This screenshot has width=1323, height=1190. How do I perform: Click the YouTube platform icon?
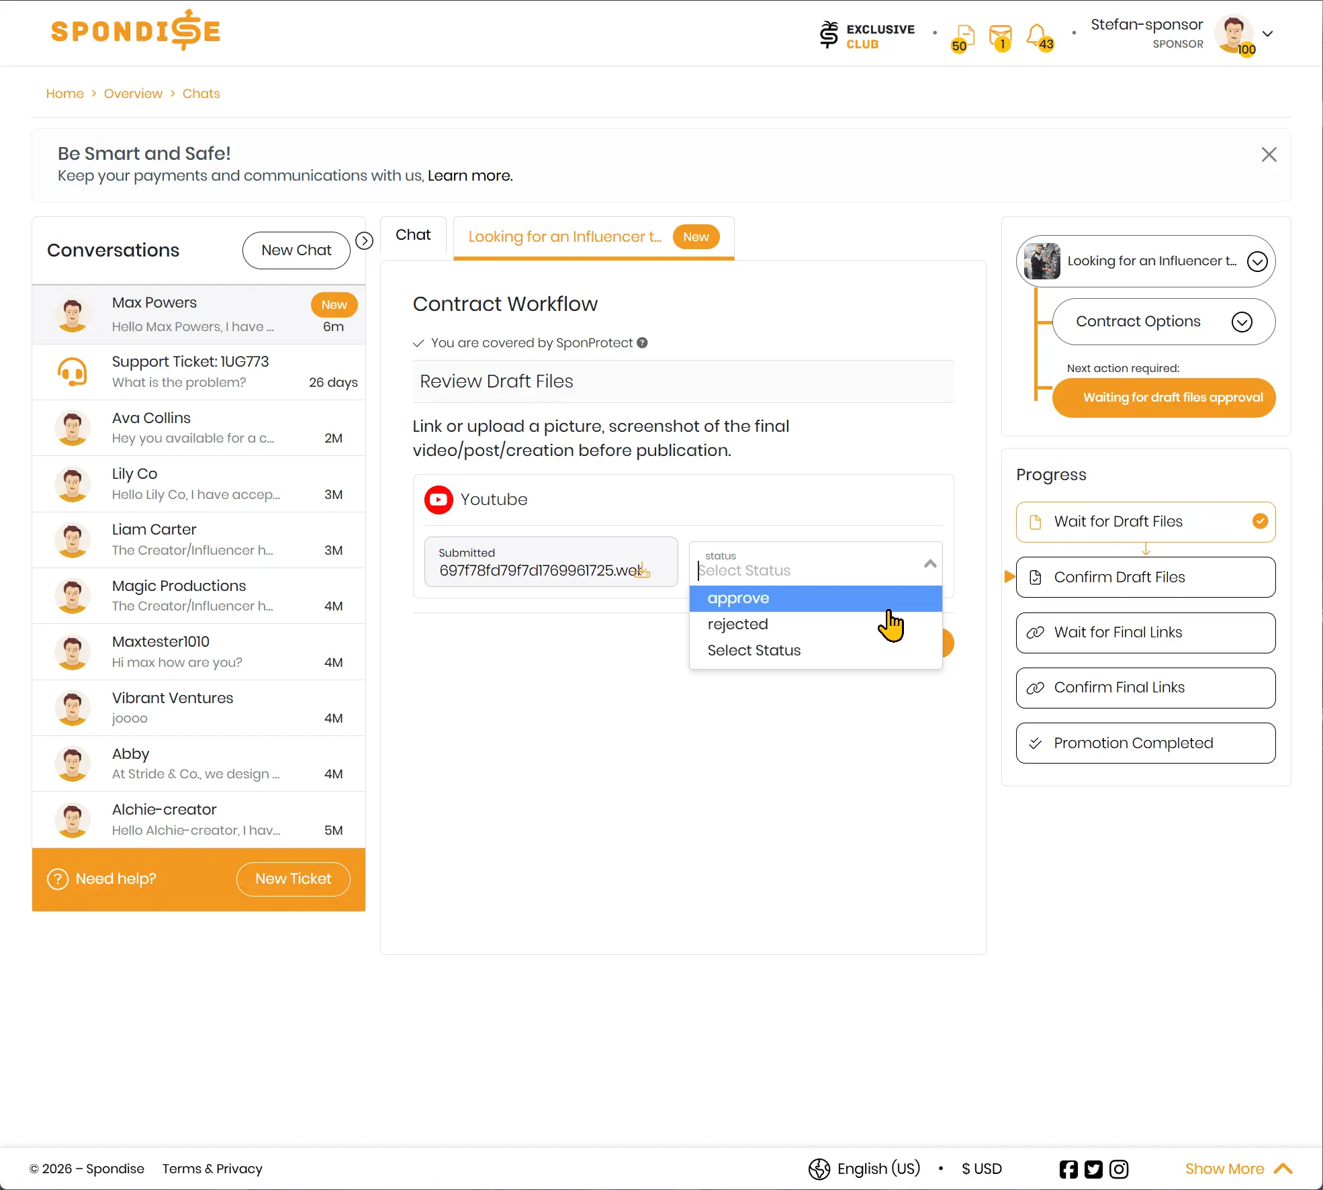439,500
